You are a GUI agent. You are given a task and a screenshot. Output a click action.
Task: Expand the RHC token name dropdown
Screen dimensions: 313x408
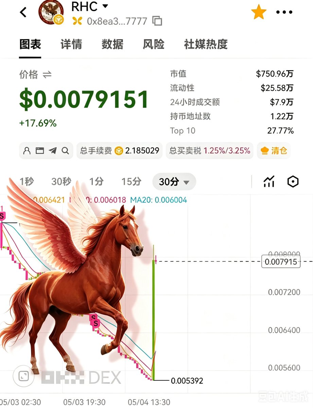(x=105, y=6)
